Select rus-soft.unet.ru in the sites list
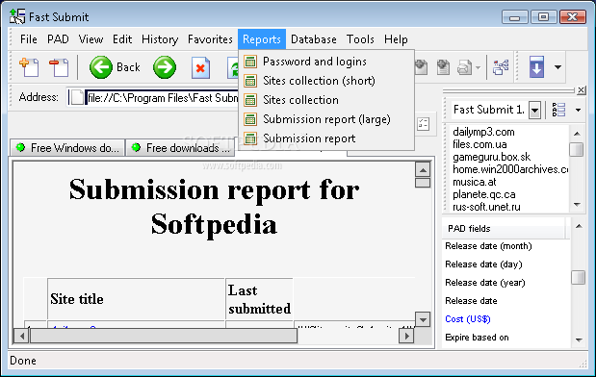Screen dimensions: 596x377 pos(486,207)
